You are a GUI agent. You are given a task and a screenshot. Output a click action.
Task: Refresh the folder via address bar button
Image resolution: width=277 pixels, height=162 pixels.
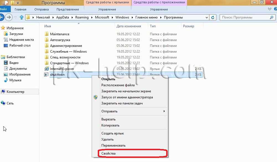[213, 17]
